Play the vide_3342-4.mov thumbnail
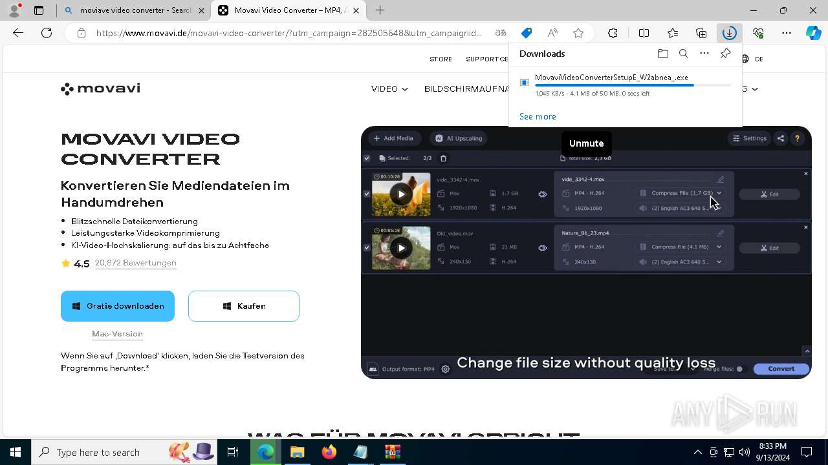 pyautogui.click(x=401, y=194)
